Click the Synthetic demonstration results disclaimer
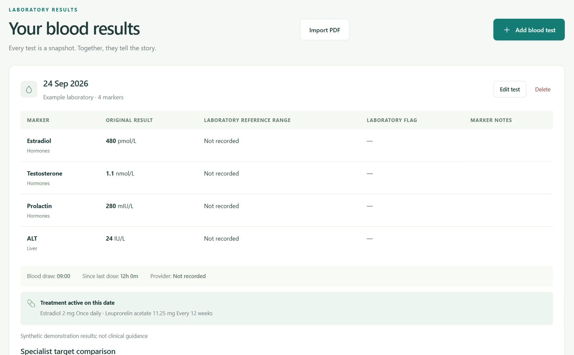 pyautogui.click(x=84, y=336)
